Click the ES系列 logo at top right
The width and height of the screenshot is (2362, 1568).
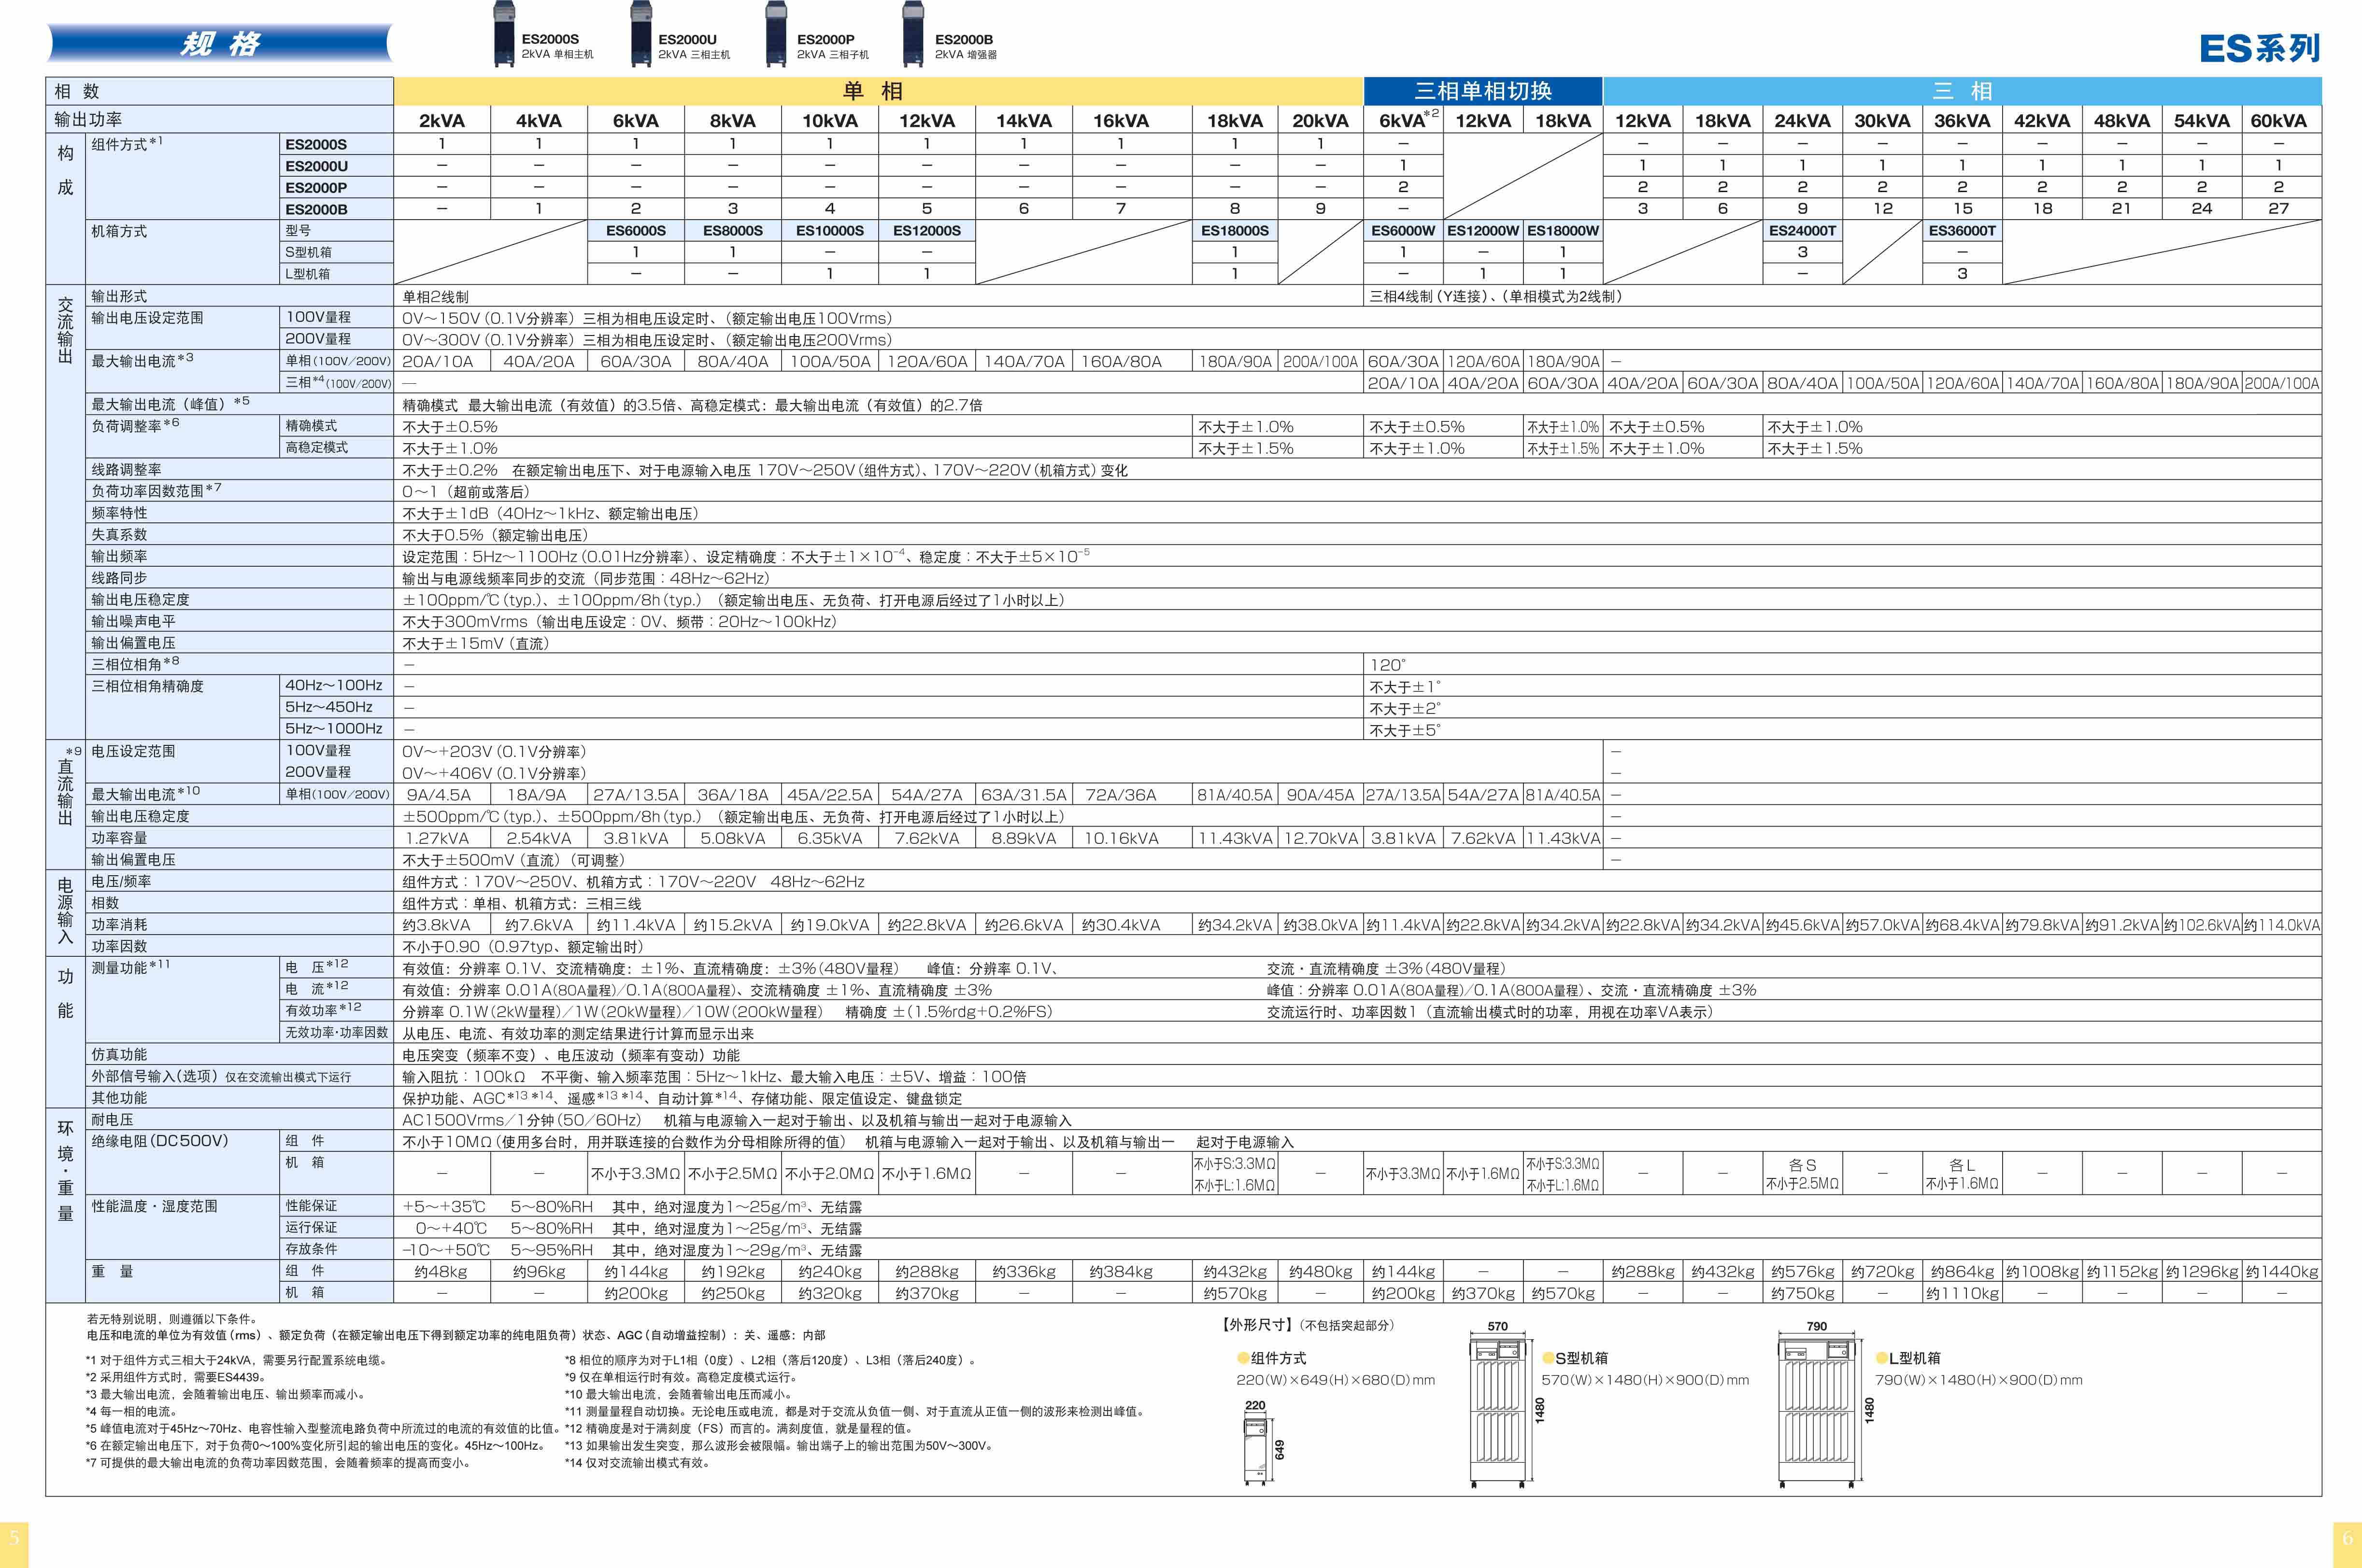(x=2259, y=48)
